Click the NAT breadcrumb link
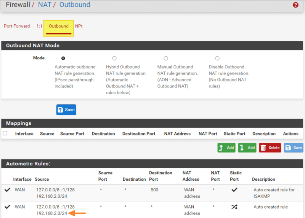Viewport: 305px width, 218px height. [x=44, y=5]
